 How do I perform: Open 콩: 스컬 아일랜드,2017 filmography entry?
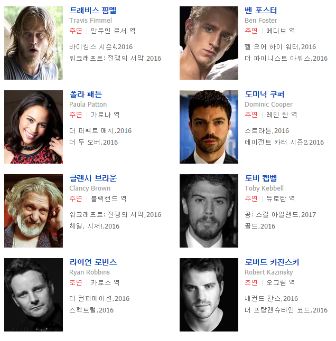(x=281, y=215)
